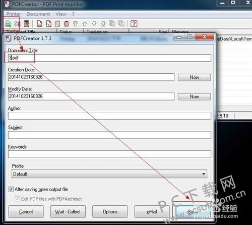Toggle After saving open output file checkbox

(11, 189)
